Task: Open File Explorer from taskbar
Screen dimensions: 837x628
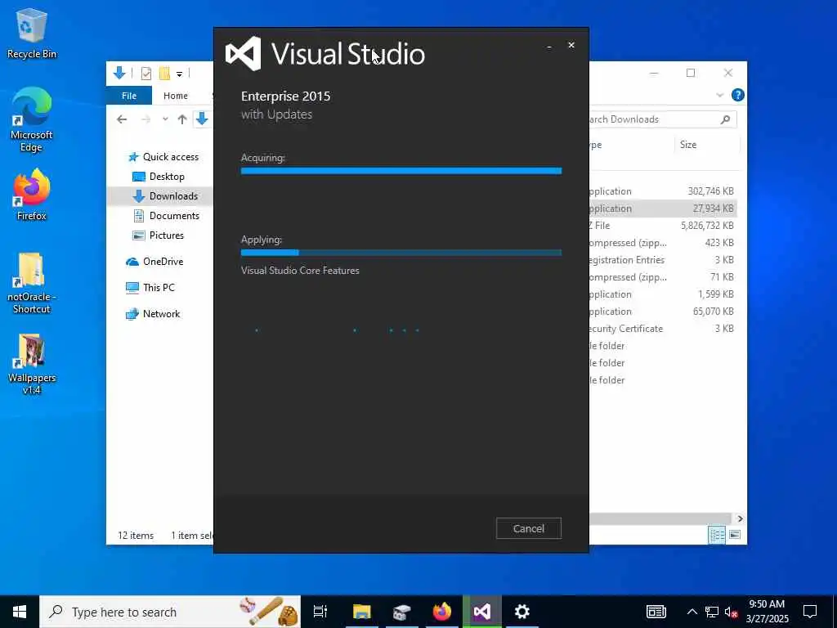Action: pyautogui.click(x=361, y=612)
